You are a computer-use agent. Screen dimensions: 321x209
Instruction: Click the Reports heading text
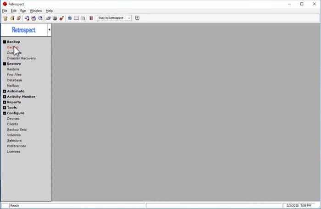point(14,102)
